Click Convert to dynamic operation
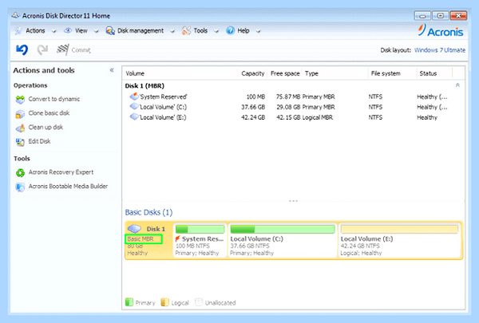 coord(54,99)
